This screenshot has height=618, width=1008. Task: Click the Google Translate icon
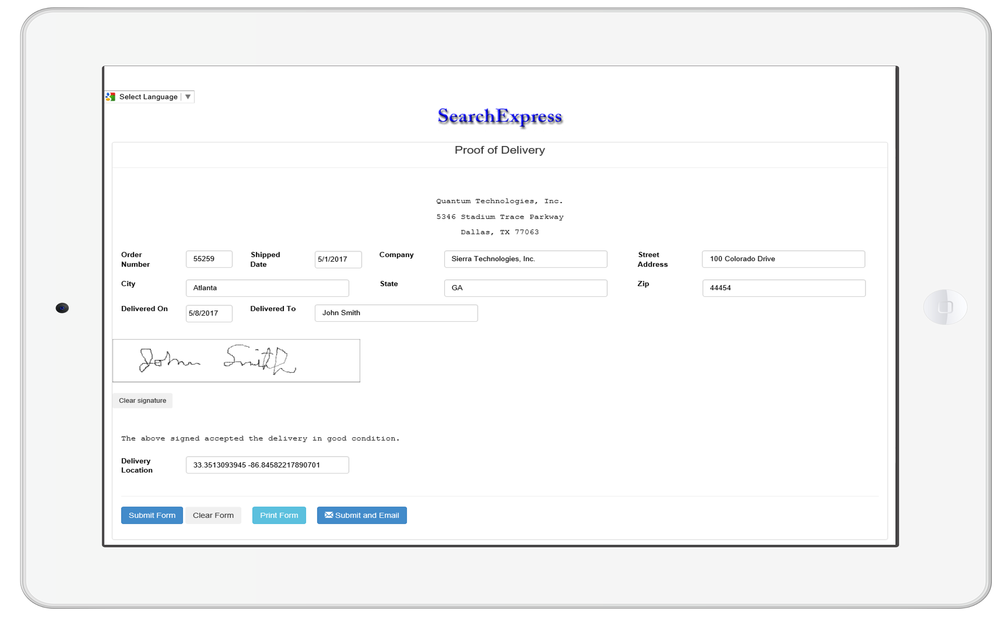[x=110, y=97]
